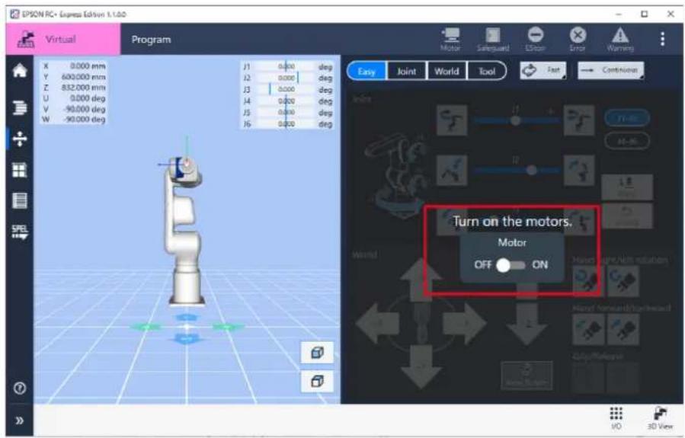685x438 pixels.
Task: Click the Y 600.000 mm coordinate readout
Action: (74, 77)
